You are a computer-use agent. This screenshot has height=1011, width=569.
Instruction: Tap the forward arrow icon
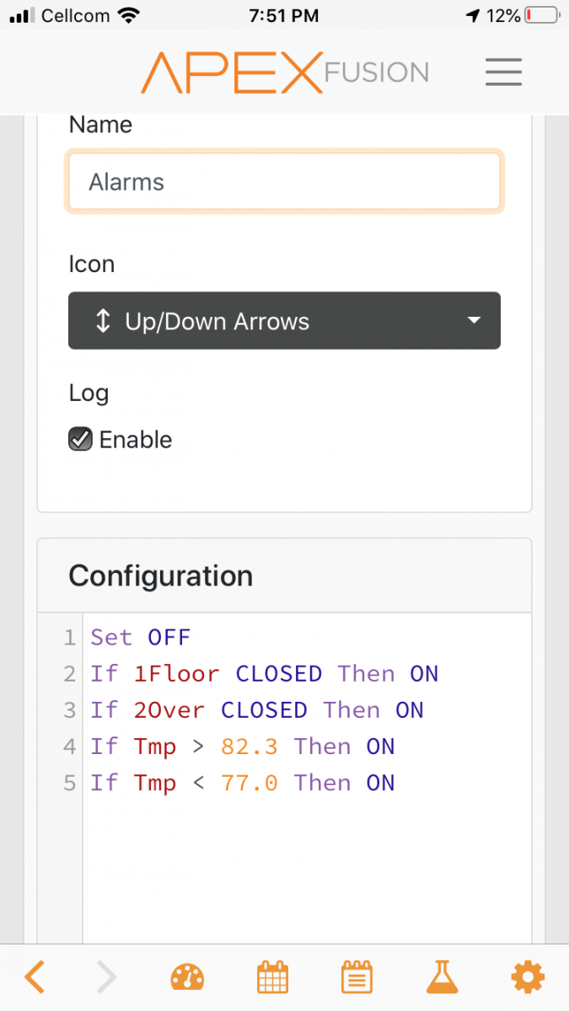106,977
